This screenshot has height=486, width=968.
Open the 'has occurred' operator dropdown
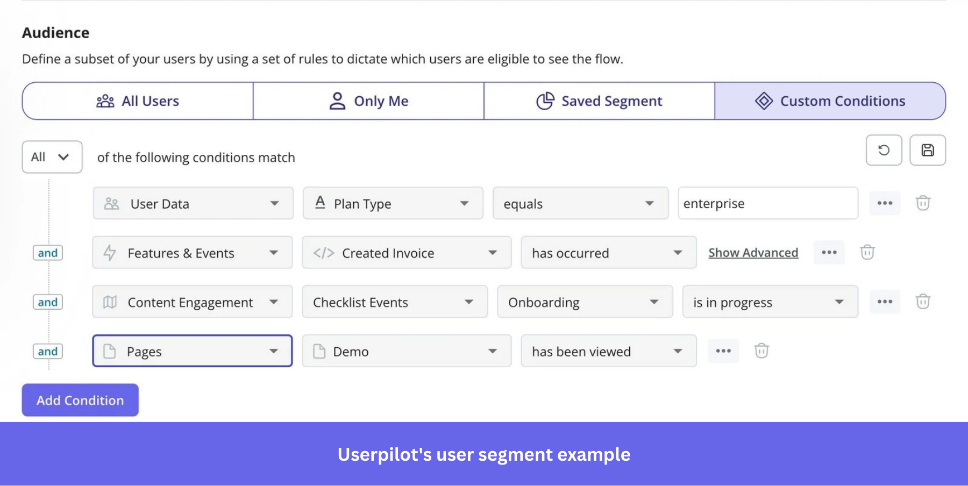[608, 253]
